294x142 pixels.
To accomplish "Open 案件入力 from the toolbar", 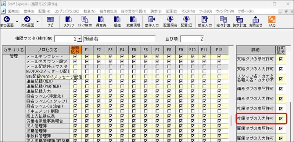I will click(x=151, y=22).
